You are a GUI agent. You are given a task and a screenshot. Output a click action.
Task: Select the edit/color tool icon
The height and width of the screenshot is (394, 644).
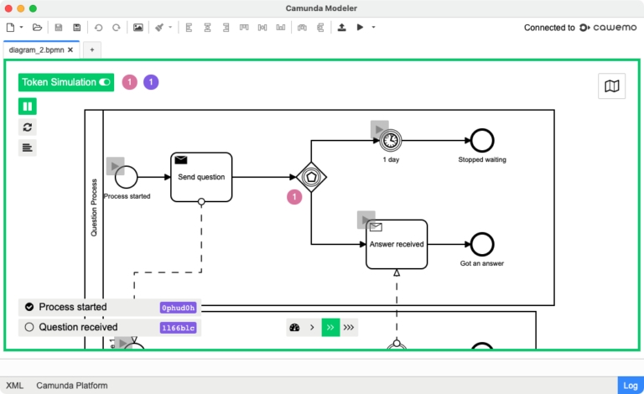coord(159,28)
